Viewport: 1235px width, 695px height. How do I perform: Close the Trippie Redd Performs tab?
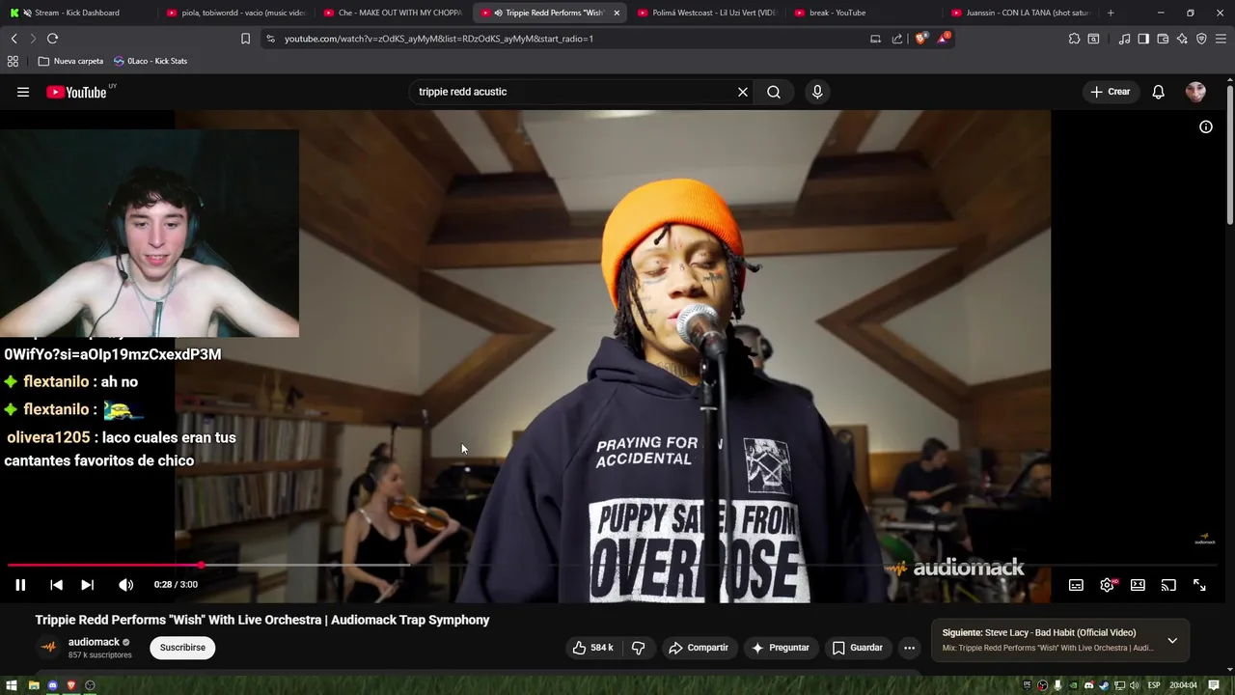point(617,13)
